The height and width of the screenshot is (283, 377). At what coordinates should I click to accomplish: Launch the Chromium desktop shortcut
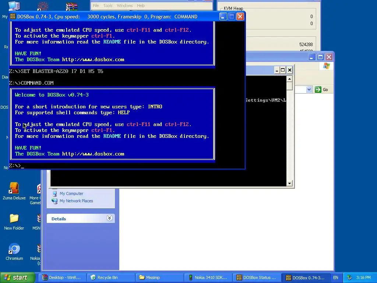click(14, 252)
